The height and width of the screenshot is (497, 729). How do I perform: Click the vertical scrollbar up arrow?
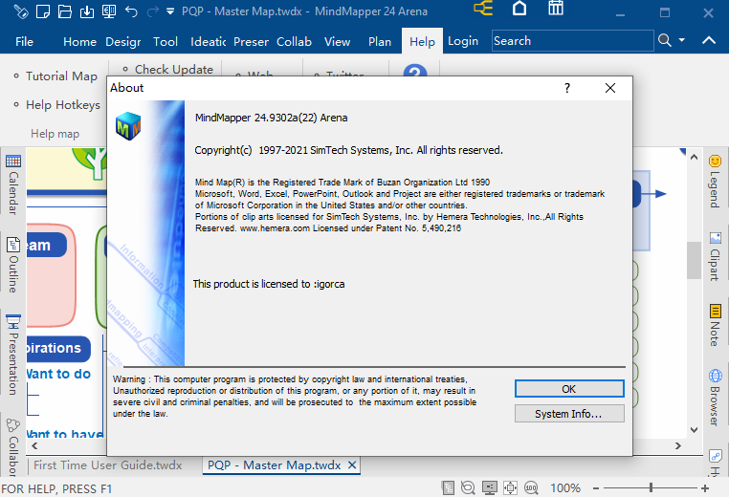click(x=695, y=157)
